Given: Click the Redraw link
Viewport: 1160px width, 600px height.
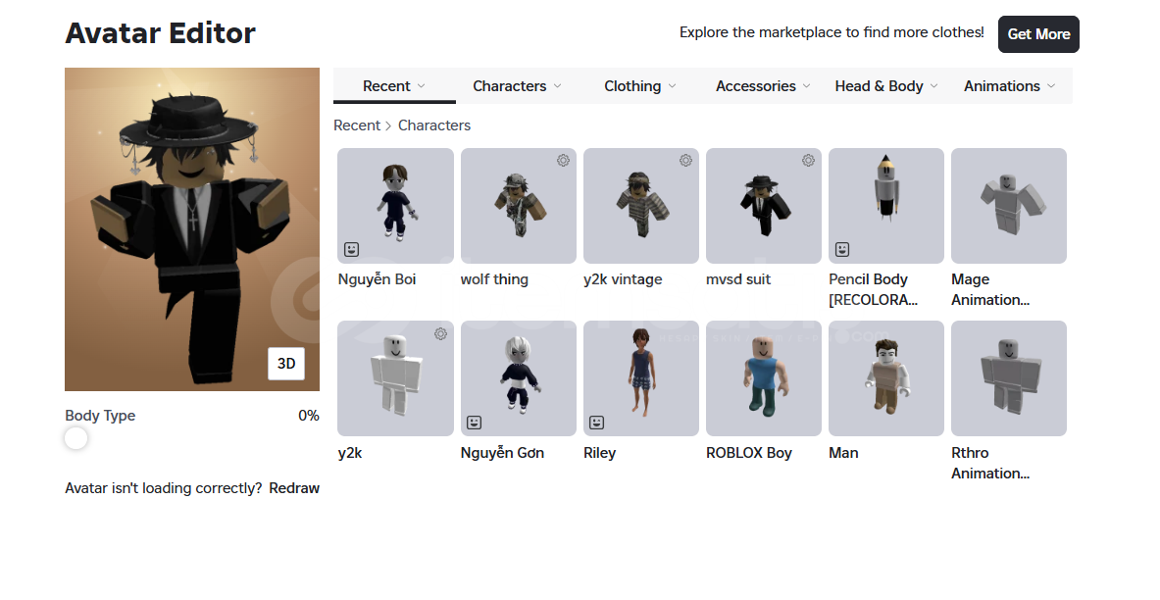Looking at the screenshot, I should pyautogui.click(x=294, y=488).
